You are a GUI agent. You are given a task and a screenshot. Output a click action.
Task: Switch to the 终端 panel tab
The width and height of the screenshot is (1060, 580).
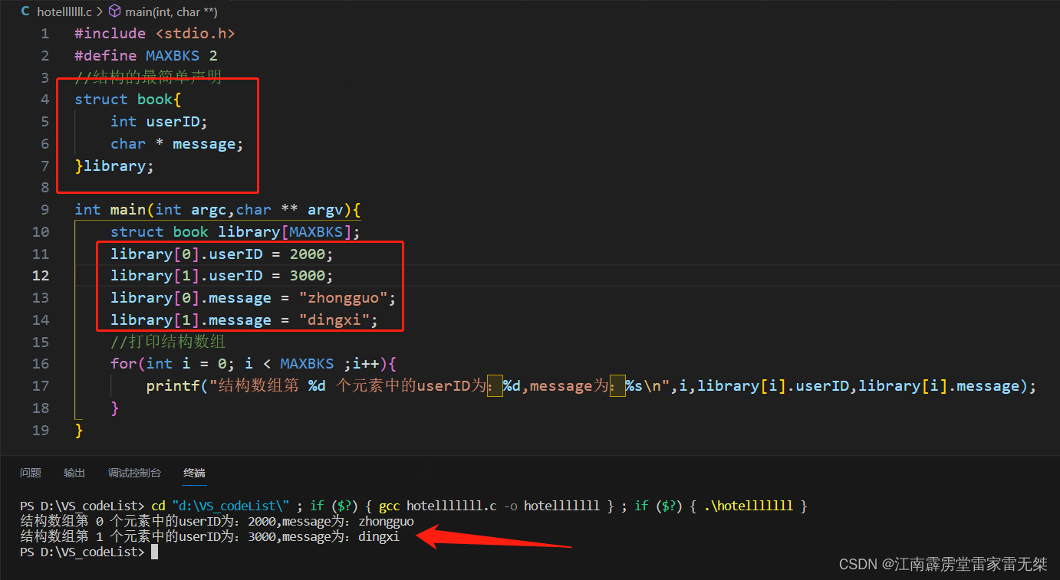click(x=194, y=473)
